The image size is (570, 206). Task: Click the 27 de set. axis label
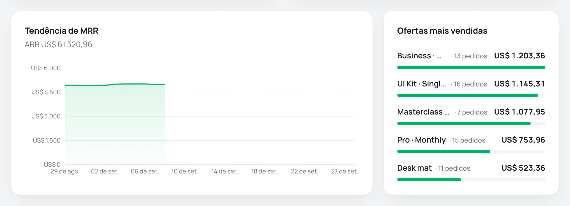tap(344, 171)
